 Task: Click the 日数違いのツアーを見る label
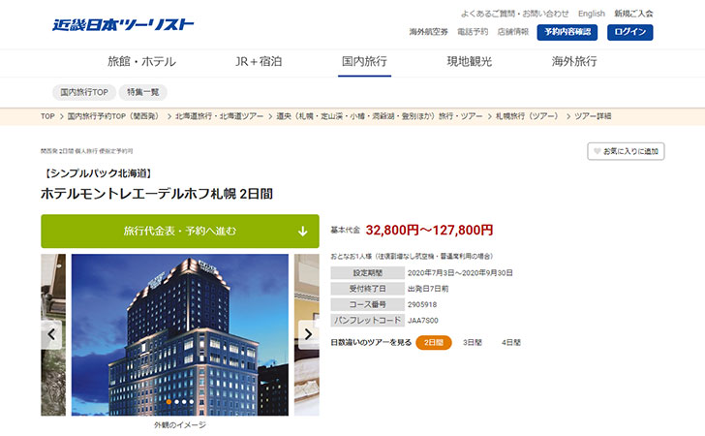pyautogui.click(x=371, y=342)
